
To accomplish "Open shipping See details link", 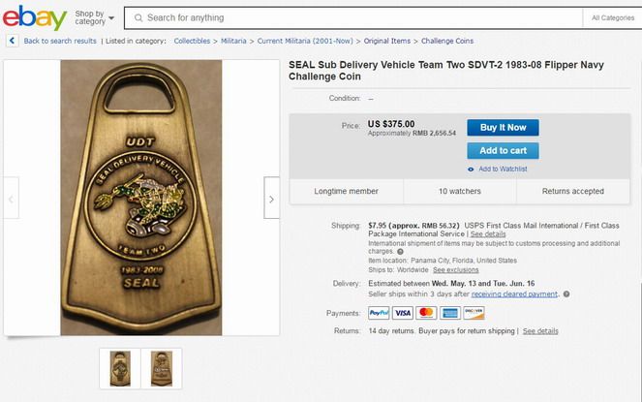I will (488, 234).
